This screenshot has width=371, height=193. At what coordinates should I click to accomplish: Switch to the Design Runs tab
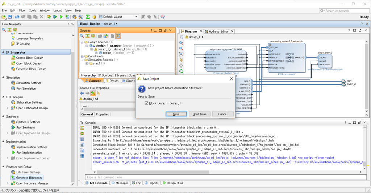173,183
